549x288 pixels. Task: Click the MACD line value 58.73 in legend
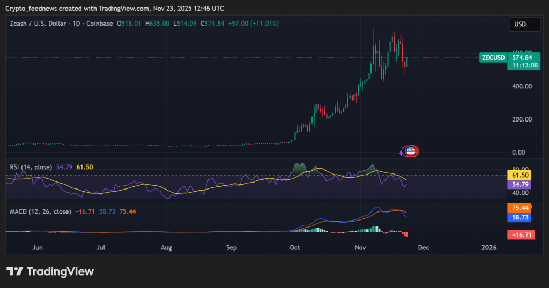point(107,211)
